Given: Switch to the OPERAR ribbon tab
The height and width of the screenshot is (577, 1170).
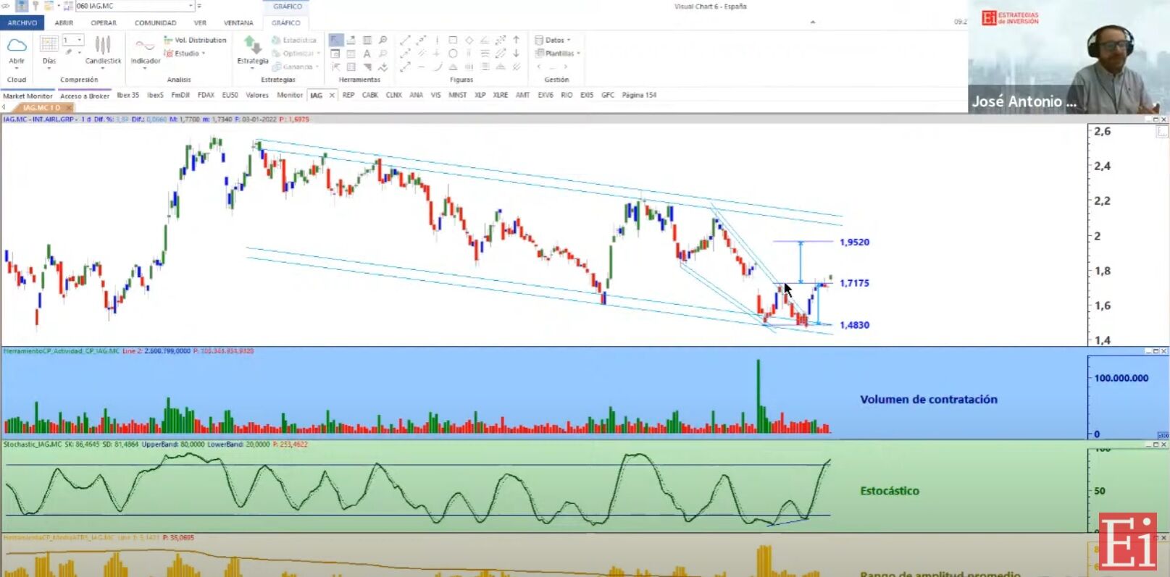Looking at the screenshot, I should (x=104, y=22).
